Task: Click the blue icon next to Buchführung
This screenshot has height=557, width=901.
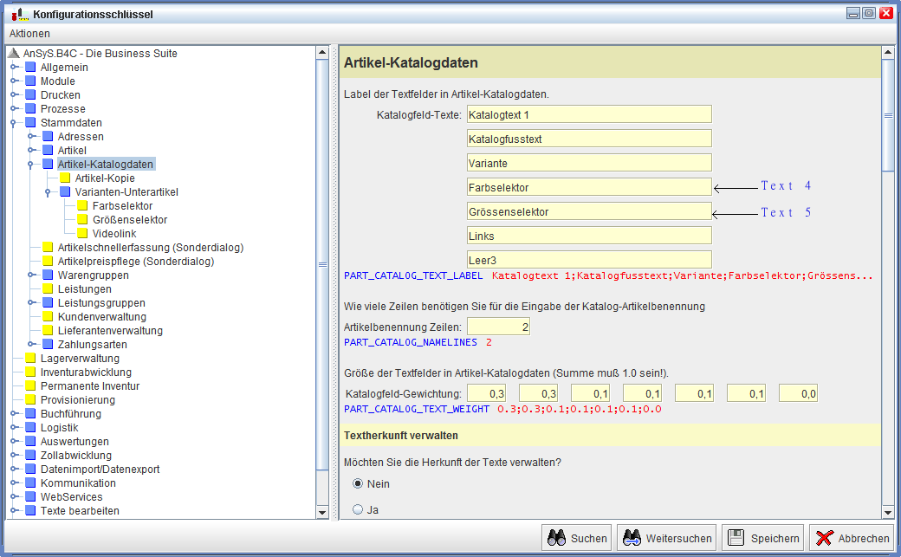Action: coord(30,414)
